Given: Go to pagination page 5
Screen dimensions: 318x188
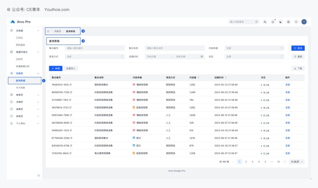Looking at the screenshot, I should (x=266, y=162).
